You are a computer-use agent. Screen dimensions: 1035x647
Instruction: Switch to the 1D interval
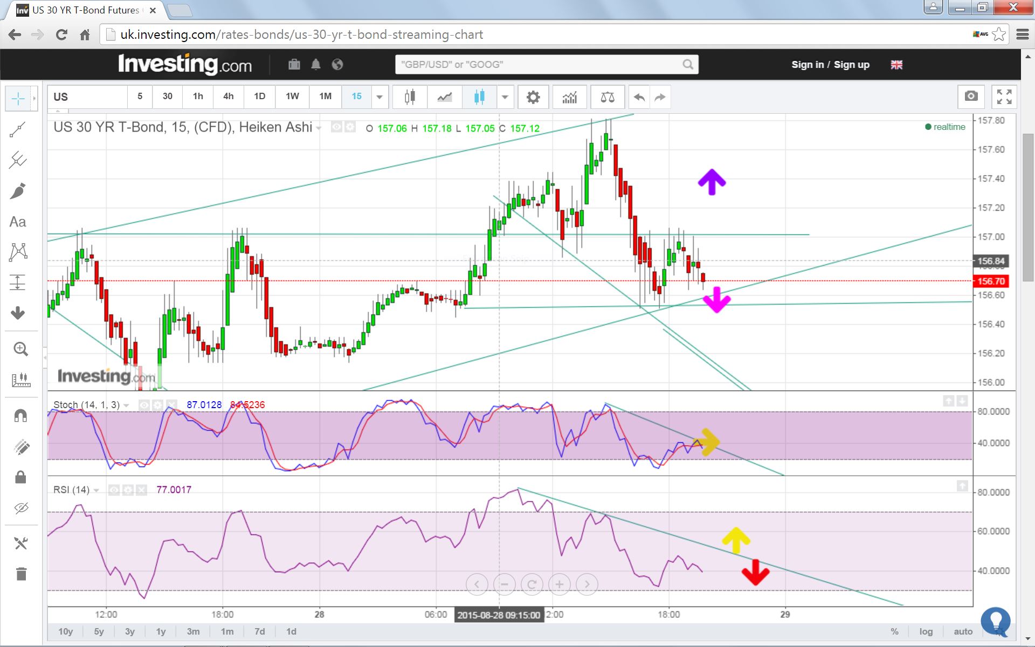click(260, 97)
